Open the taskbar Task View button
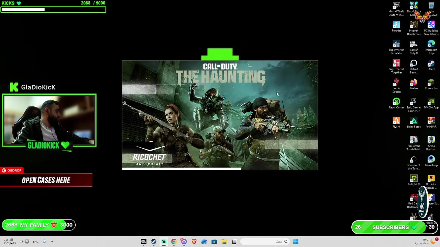This screenshot has height=247, width=440. pos(234,242)
